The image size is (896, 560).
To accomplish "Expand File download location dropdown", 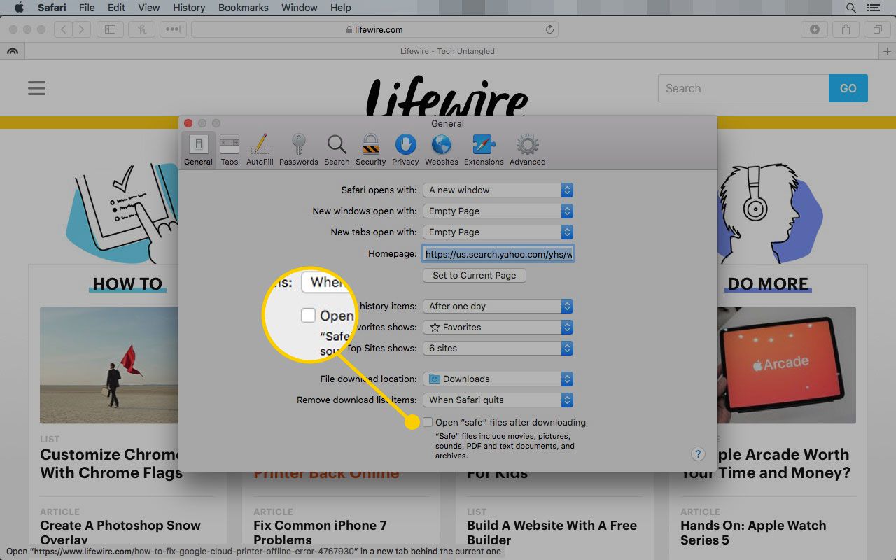I will pos(498,379).
